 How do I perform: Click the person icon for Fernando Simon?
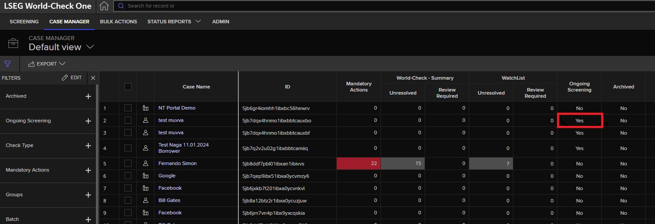(x=145, y=163)
